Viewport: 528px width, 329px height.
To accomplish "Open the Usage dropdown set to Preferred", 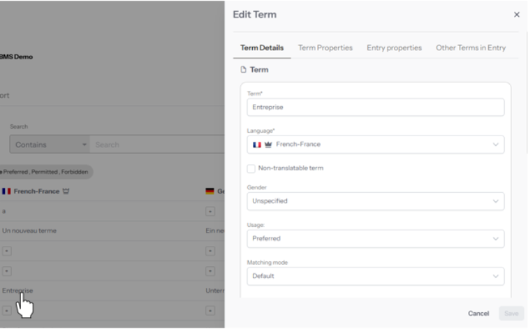I will [375, 238].
